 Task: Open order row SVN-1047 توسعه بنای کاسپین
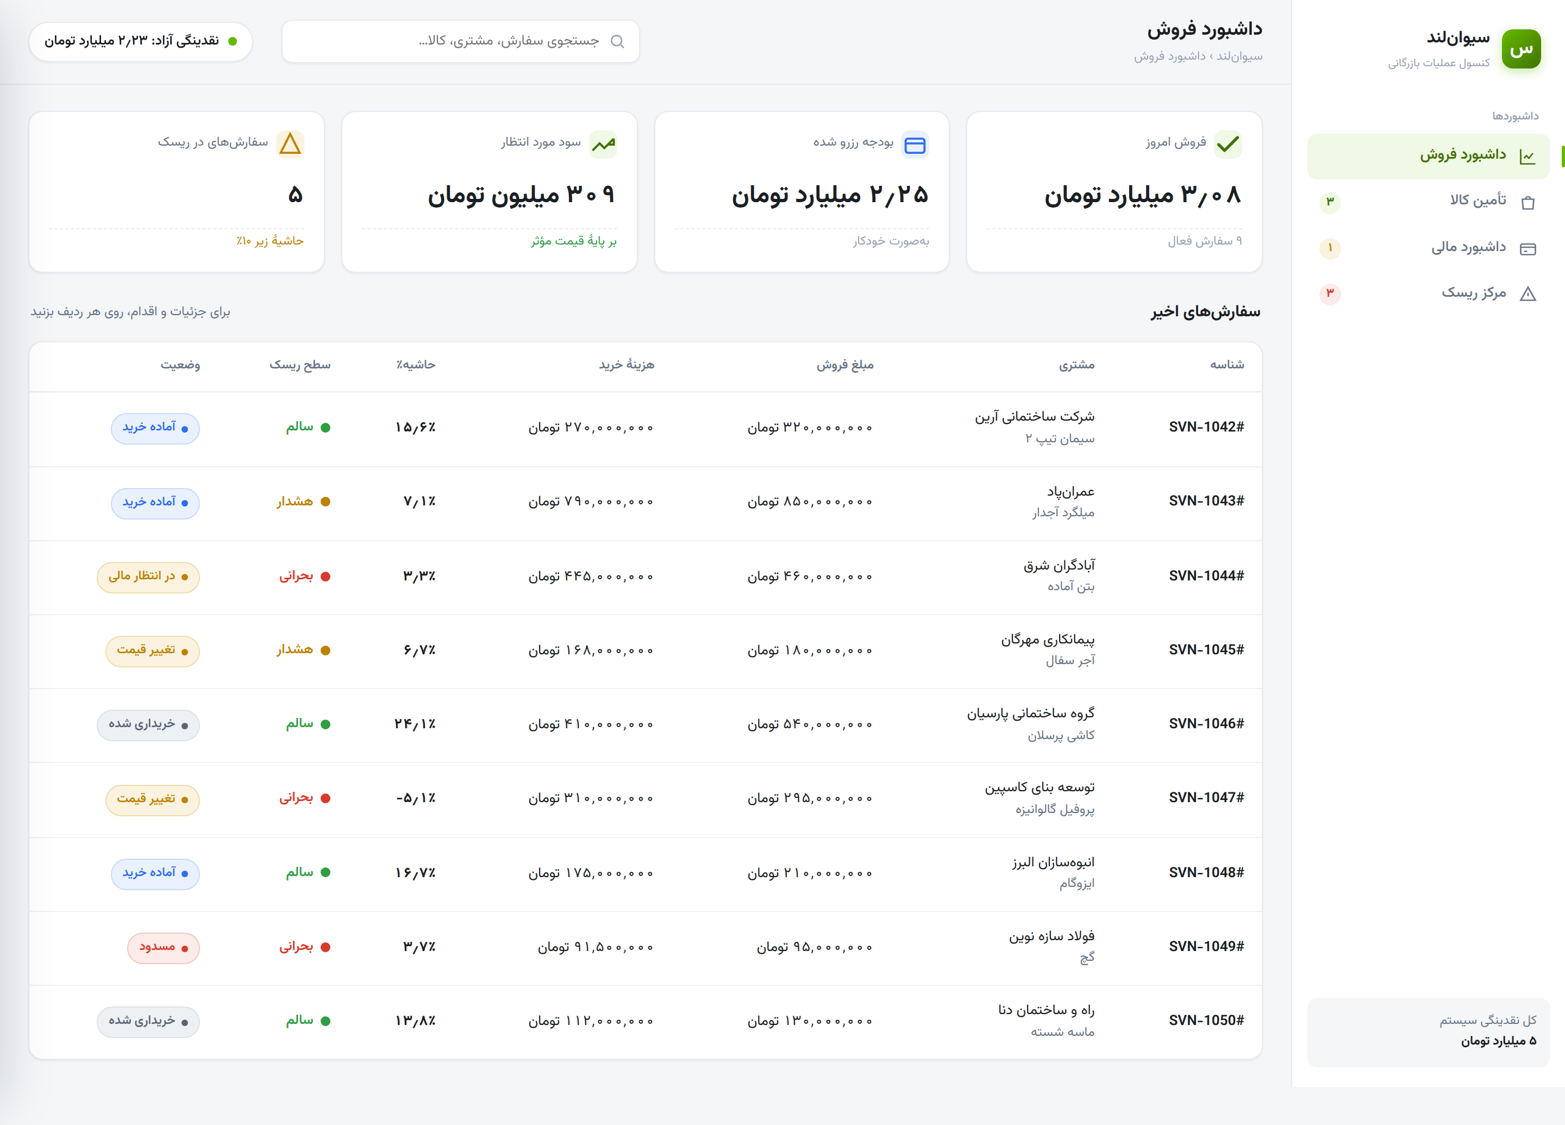(x=645, y=799)
